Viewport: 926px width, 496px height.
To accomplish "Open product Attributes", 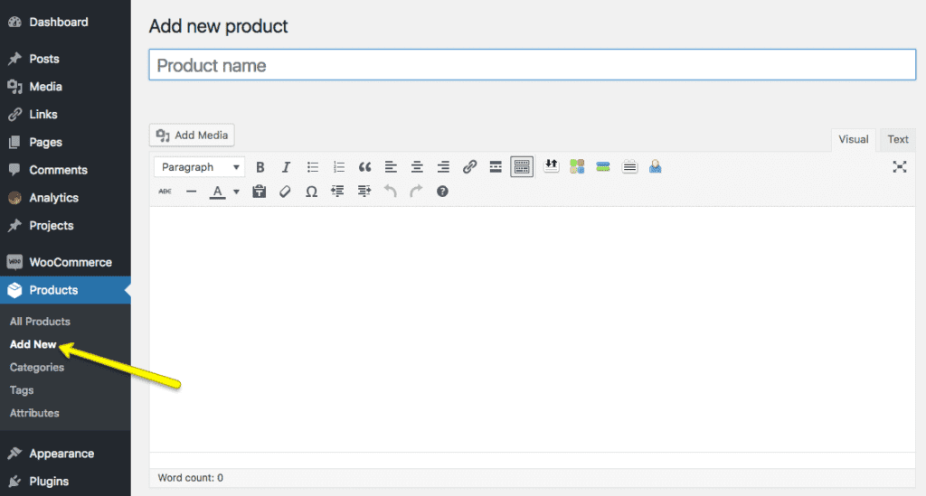I will click(x=34, y=413).
